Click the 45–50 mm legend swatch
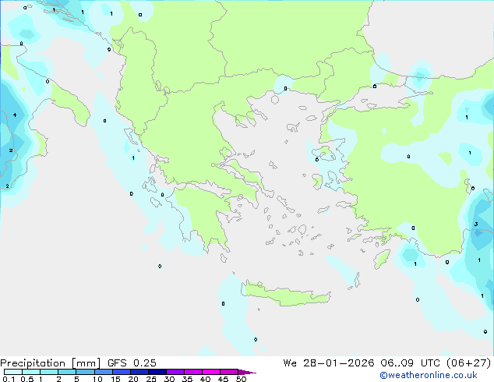 tap(229, 372)
